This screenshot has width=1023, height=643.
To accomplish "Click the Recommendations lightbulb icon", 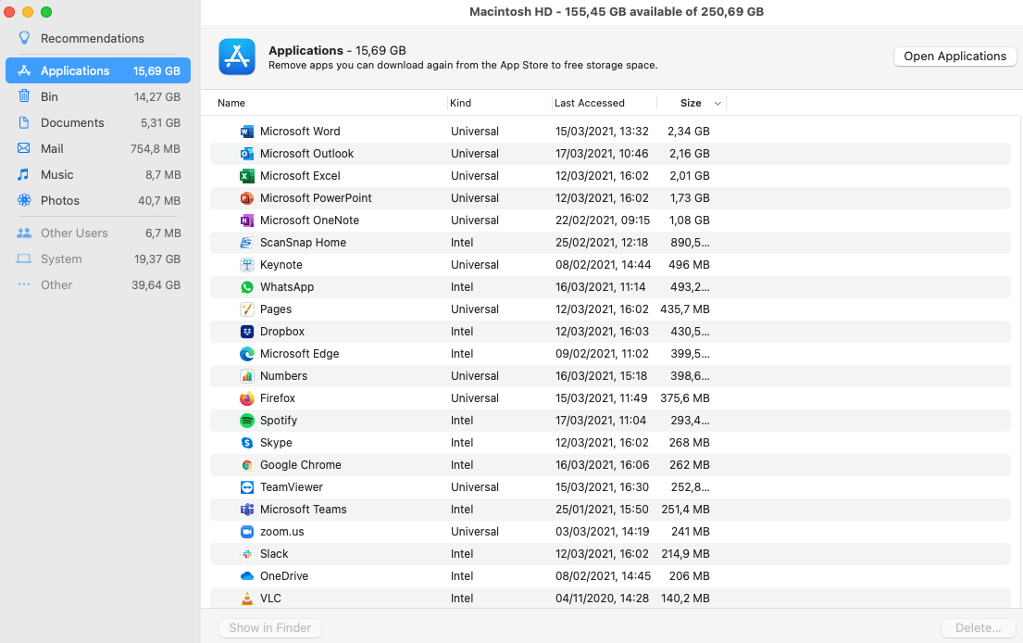I will click(24, 38).
